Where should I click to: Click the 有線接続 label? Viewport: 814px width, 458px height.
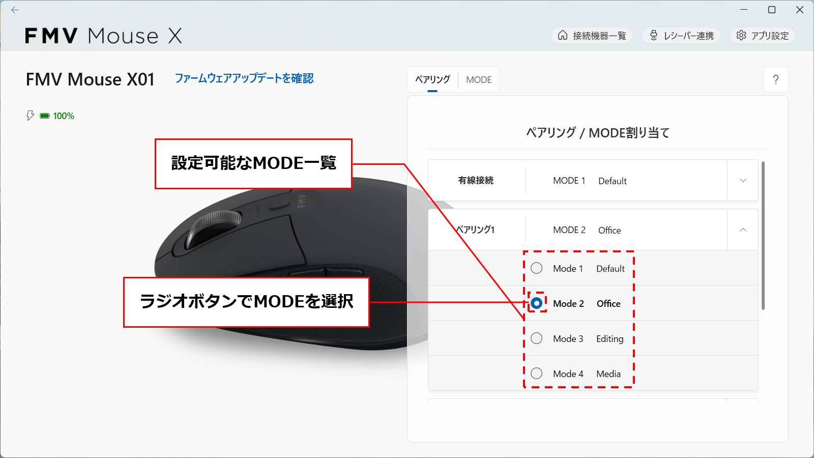(x=476, y=181)
